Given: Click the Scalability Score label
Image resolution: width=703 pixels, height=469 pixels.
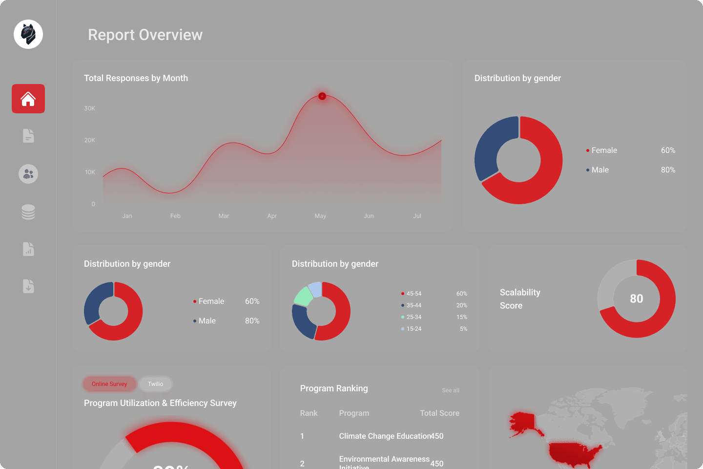Looking at the screenshot, I should click(520, 299).
